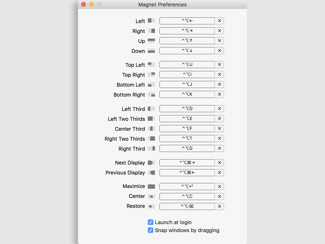Click the Right Two Thirds icon
This screenshot has height=244, width=325.
(151, 139)
